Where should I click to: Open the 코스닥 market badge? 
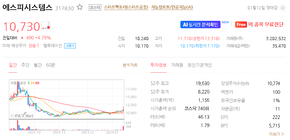click(95, 7)
